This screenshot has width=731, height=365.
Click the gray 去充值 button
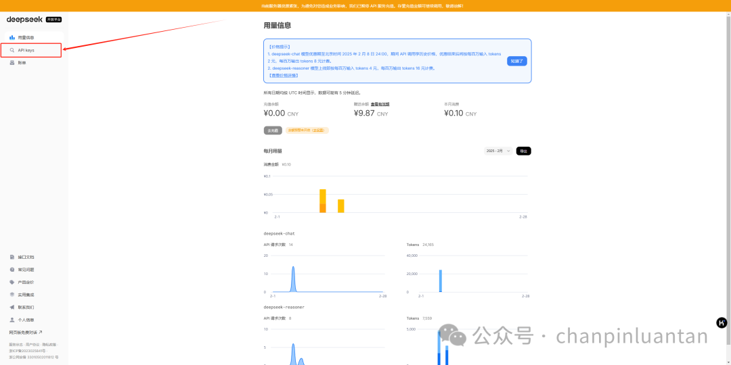click(x=273, y=130)
